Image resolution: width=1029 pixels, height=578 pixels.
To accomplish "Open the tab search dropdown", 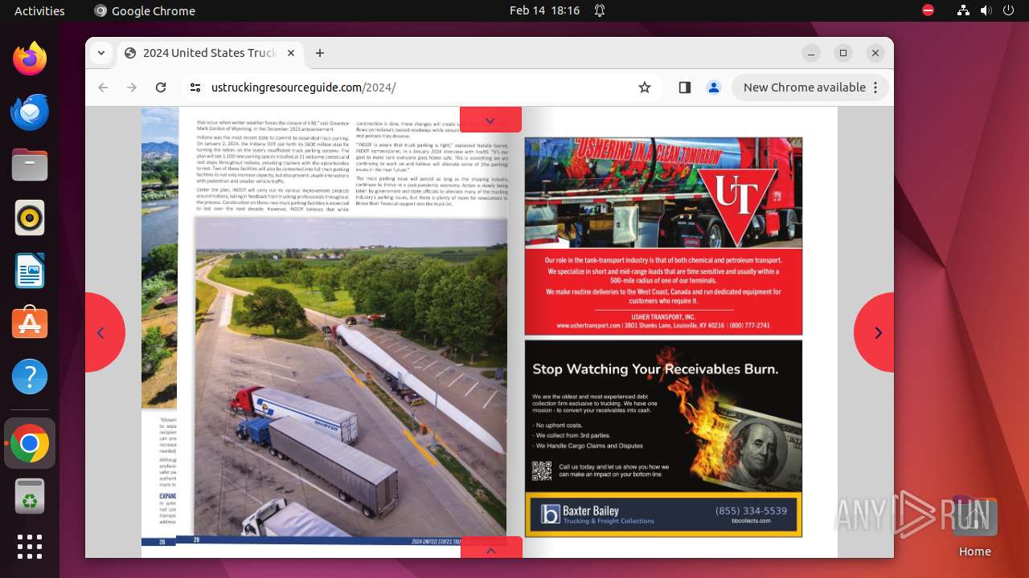I will [101, 53].
